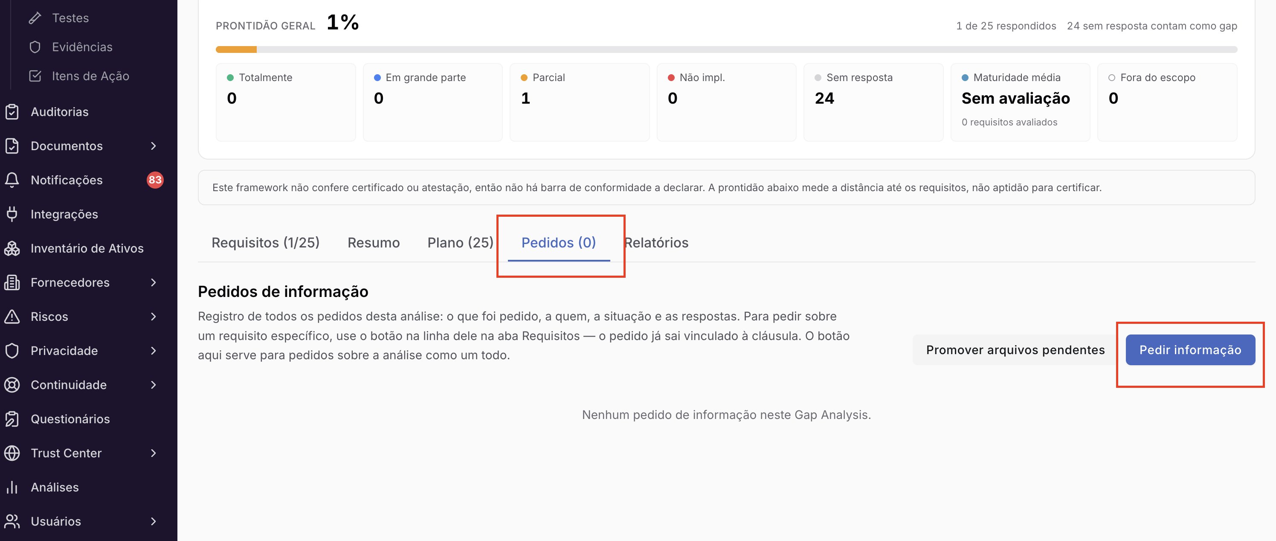Screen dimensions: 1276x541
Task: Click the Fora do escopo card
Action: [x=1167, y=102]
